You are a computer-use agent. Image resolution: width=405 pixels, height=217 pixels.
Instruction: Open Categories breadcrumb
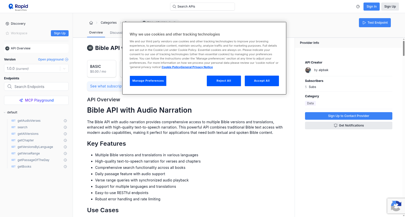click(x=109, y=23)
